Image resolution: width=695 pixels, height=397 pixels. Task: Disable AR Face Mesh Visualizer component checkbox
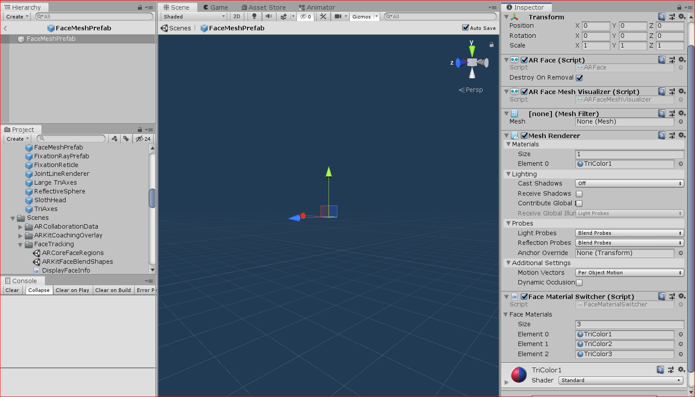tap(524, 91)
